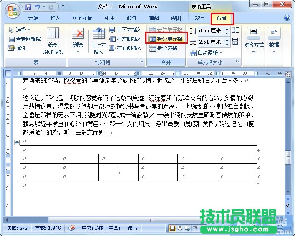
Task: Toggle View Gridlines (查看网格线)
Action: pos(25,39)
